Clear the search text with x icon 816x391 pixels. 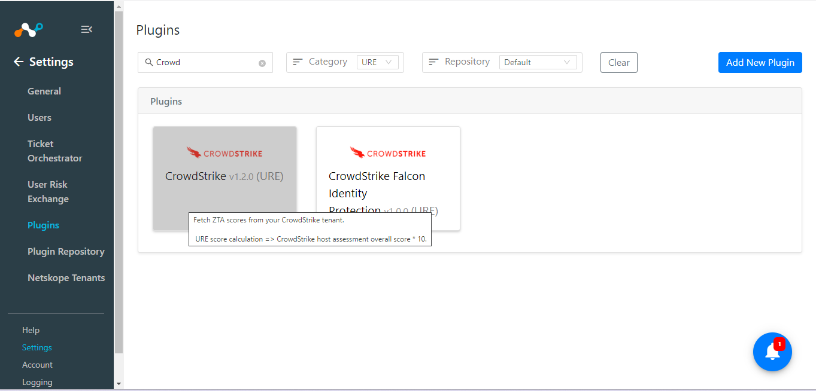coord(262,63)
